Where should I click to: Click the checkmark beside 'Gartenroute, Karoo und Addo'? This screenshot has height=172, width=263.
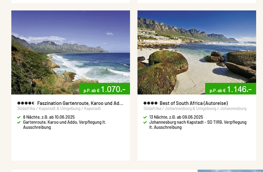pos(19,122)
